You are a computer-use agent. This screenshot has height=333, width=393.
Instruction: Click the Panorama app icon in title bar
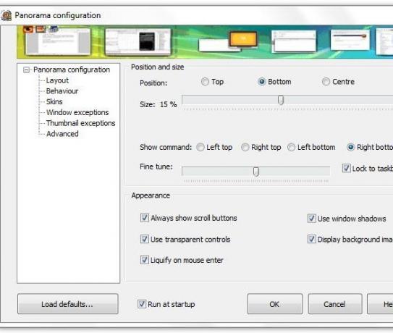point(7,15)
